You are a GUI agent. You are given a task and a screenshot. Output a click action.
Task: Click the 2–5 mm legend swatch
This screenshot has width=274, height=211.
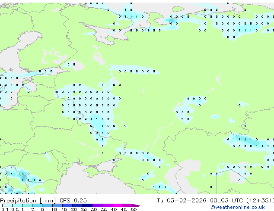tap(37, 205)
